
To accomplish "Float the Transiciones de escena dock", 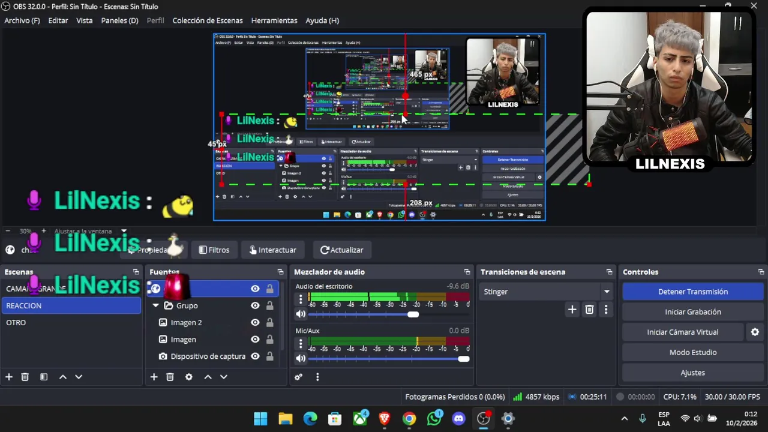I will [x=609, y=272].
